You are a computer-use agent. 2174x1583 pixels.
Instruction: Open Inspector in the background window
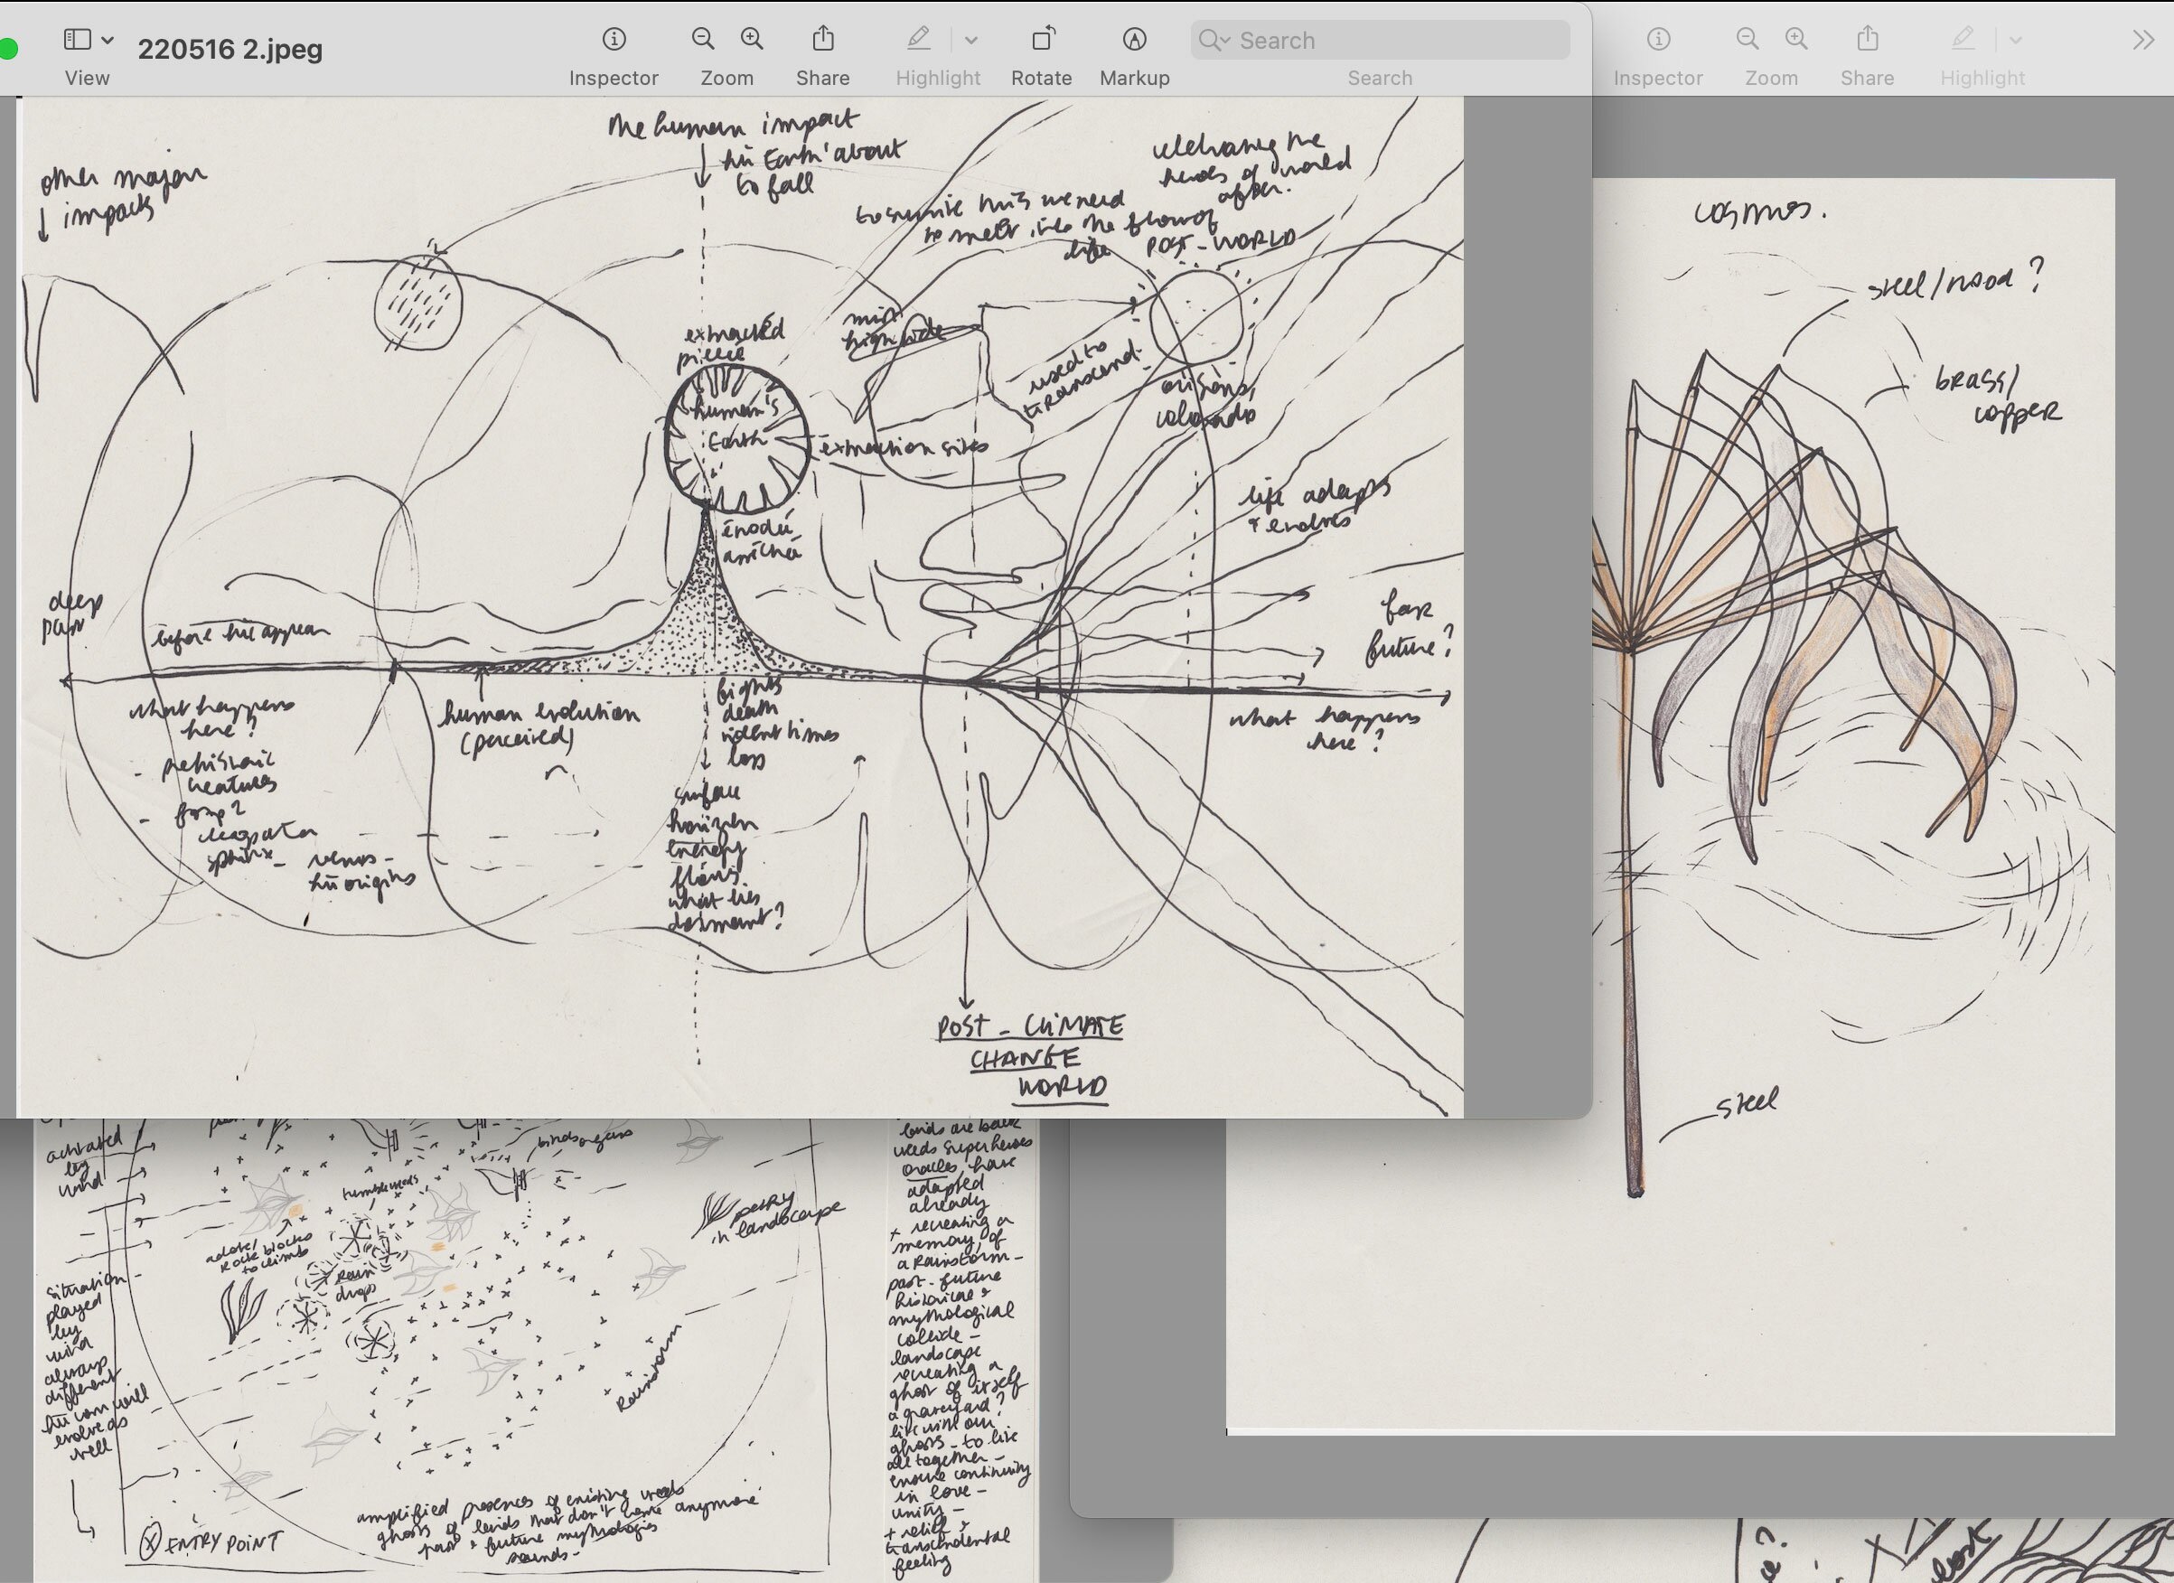[x=1658, y=39]
